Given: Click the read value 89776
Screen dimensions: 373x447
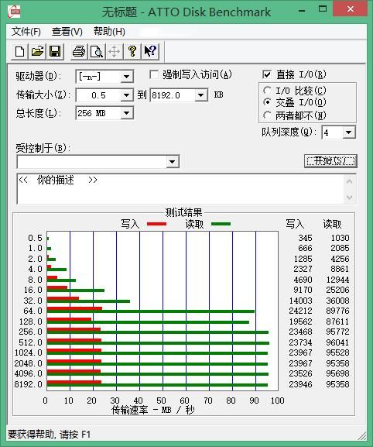Looking at the screenshot, I should tap(337, 311).
